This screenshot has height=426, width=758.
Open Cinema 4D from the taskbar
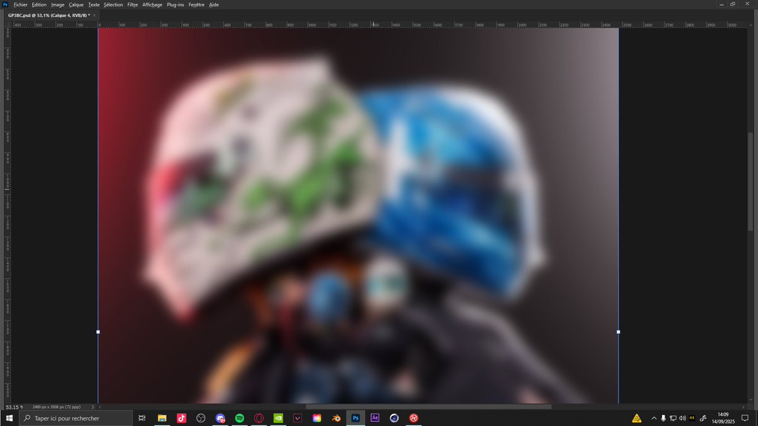point(394,418)
